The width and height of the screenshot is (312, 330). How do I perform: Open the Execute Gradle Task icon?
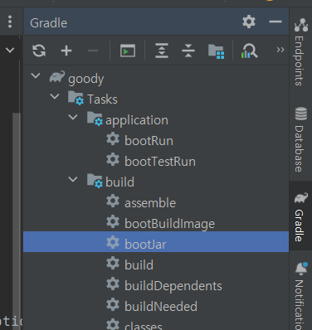tap(128, 51)
